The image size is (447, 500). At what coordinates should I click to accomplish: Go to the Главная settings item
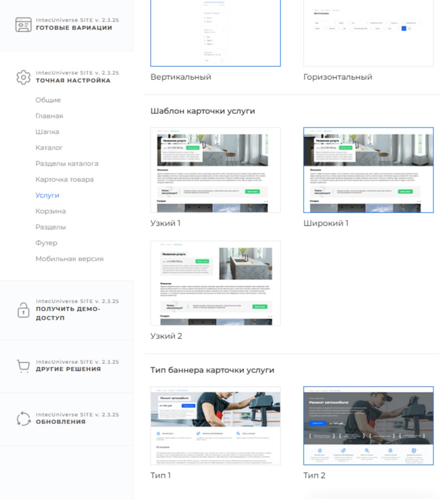coord(49,116)
